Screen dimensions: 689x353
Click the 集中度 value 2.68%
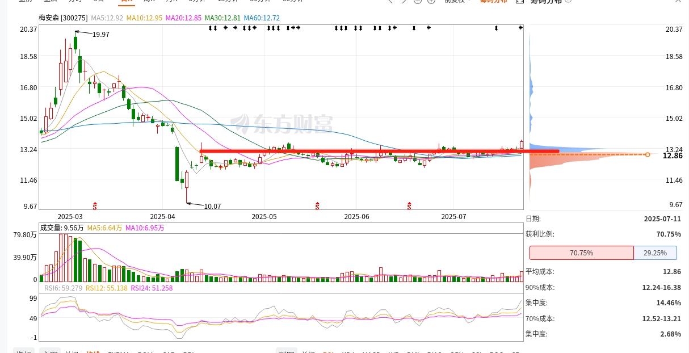click(x=671, y=334)
